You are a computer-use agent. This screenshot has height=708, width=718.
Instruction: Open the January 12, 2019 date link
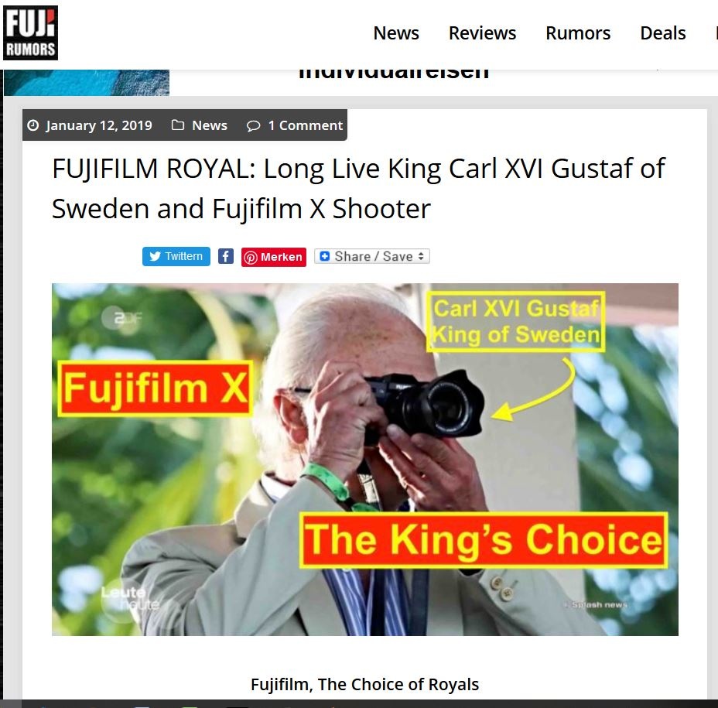99,125
